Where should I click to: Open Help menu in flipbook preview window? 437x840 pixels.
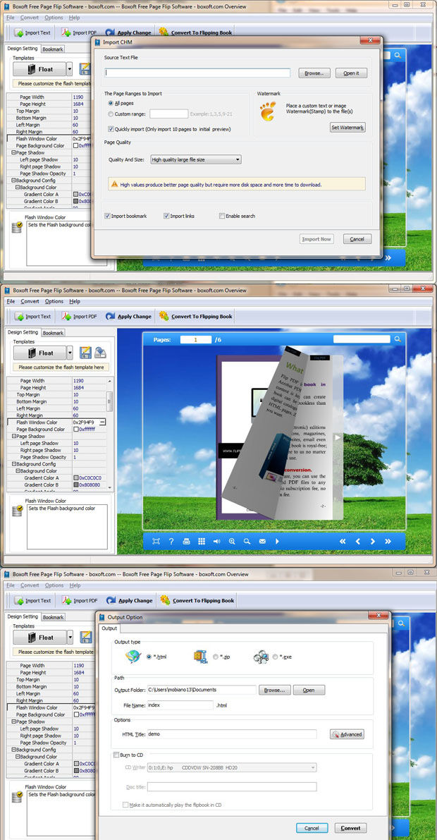click(x=75, y=301)
